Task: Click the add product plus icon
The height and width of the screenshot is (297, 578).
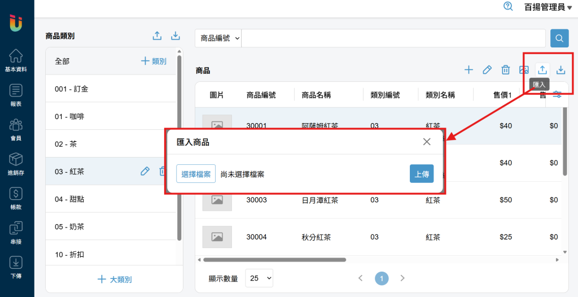Action: 468,70
